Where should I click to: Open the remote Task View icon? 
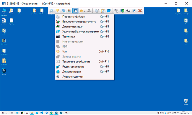tap(12, 113)
